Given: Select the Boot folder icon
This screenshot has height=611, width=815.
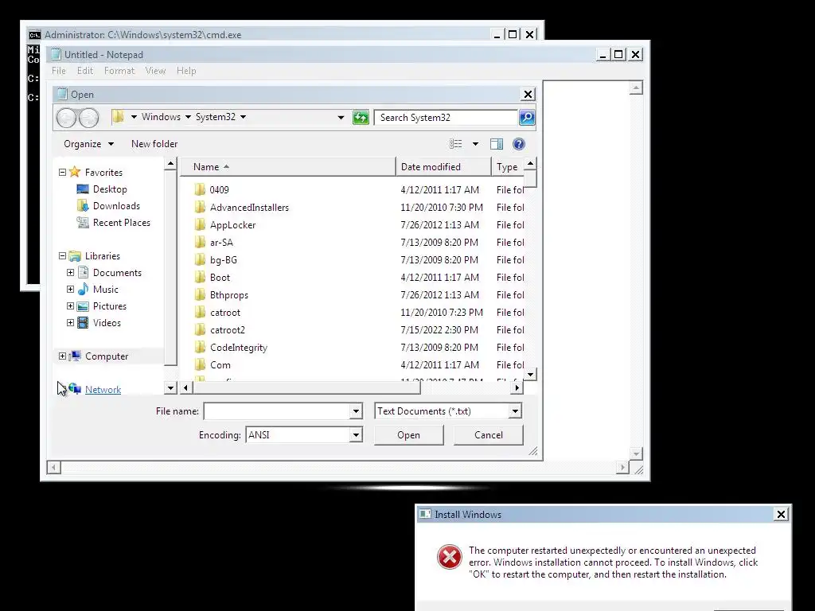Looking at the screenshot, I should [200, 278].
